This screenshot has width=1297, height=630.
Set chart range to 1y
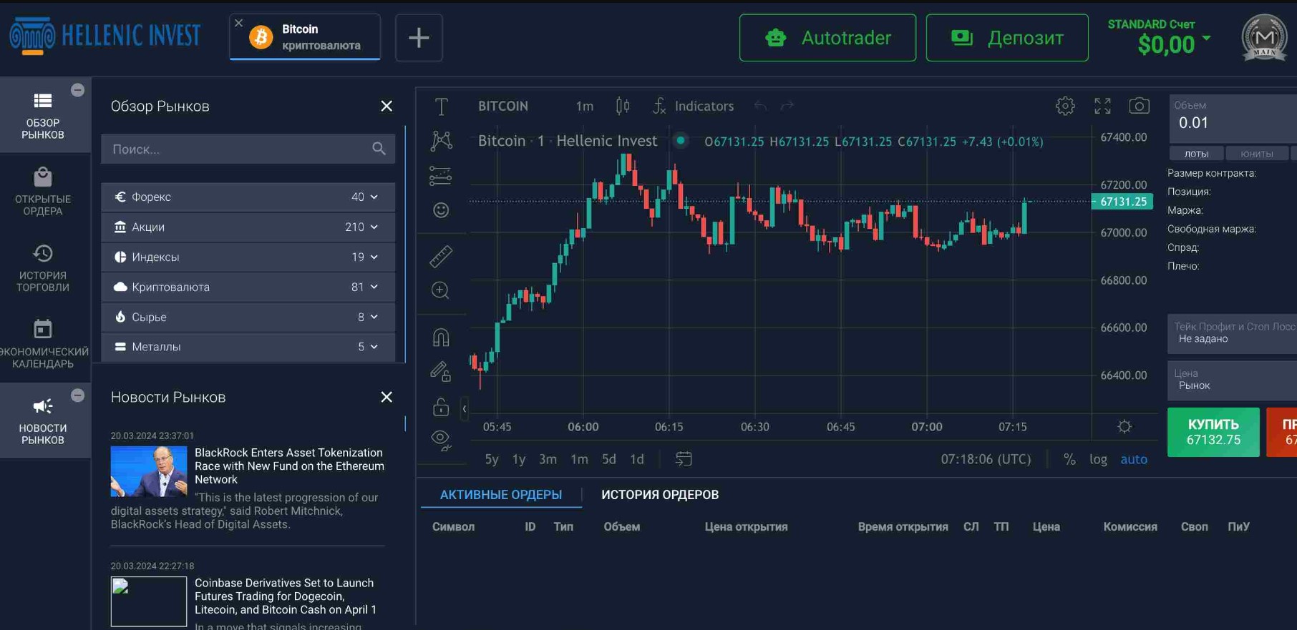coord(519,459)
